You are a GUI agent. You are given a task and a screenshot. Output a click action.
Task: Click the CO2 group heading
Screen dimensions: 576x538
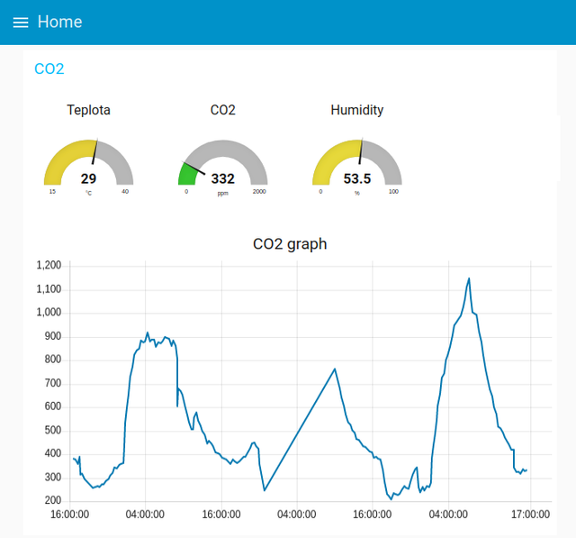coord(49,68)
